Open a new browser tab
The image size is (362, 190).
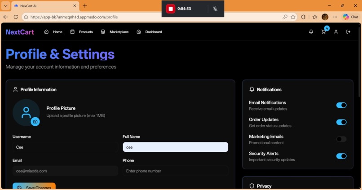click(85, 6)
